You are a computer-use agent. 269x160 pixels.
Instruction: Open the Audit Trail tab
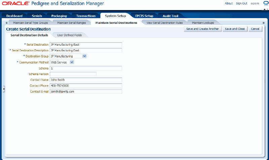[170, 16]
